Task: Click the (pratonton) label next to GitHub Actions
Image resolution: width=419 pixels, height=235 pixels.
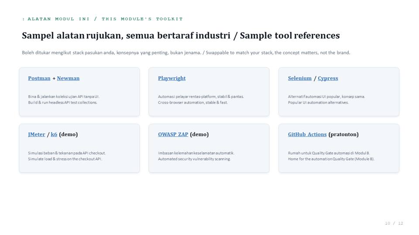Action: pos(343,134)
